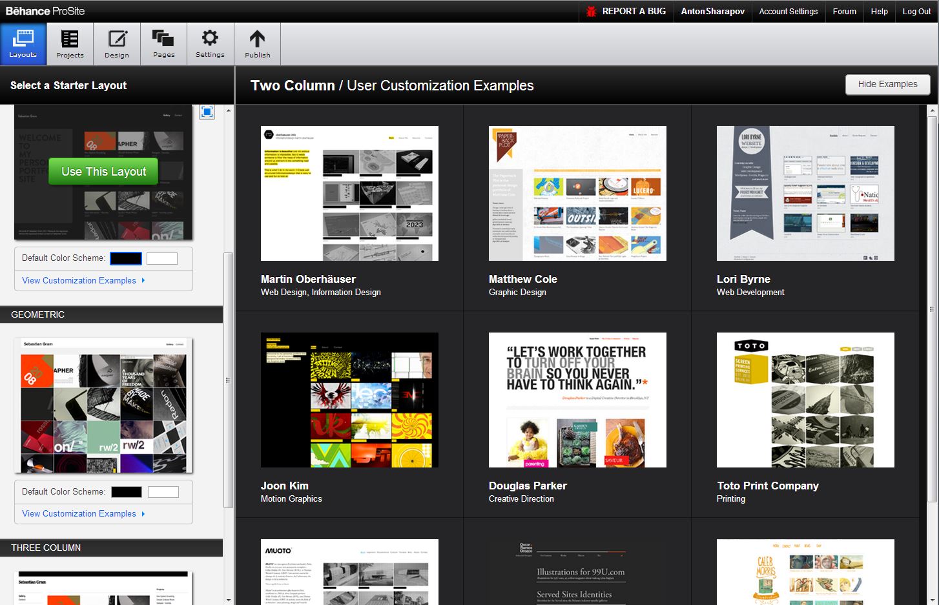
Task: Open Account Settings
Action: (788, 11)
